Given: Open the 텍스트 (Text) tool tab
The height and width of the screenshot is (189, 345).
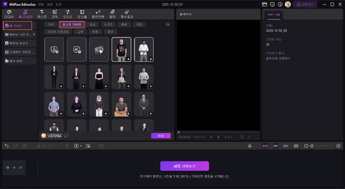Looking at the screenshot, I should (x=42, y=14).
